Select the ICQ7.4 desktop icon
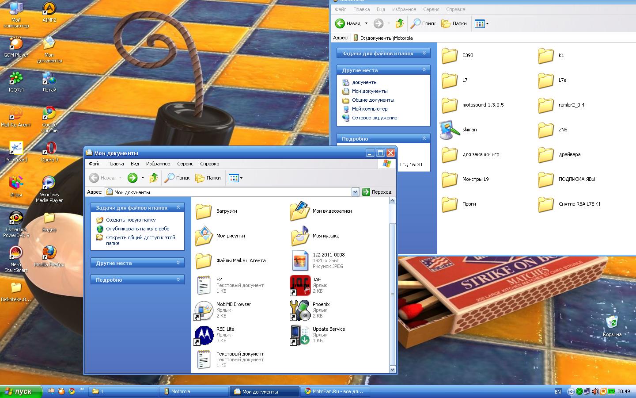Image resolution: width=636 pixels, height=398 pixels. click(x=16, y=79)
